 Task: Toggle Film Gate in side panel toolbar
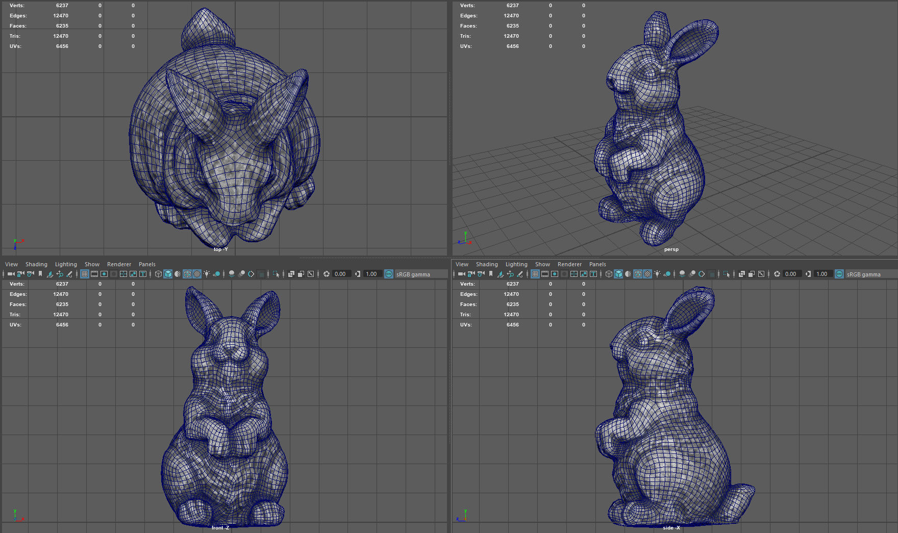point(545,274)
